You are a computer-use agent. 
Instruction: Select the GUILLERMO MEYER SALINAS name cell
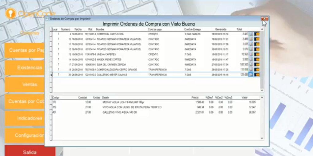pyautogui.click(x=112, y=75)
